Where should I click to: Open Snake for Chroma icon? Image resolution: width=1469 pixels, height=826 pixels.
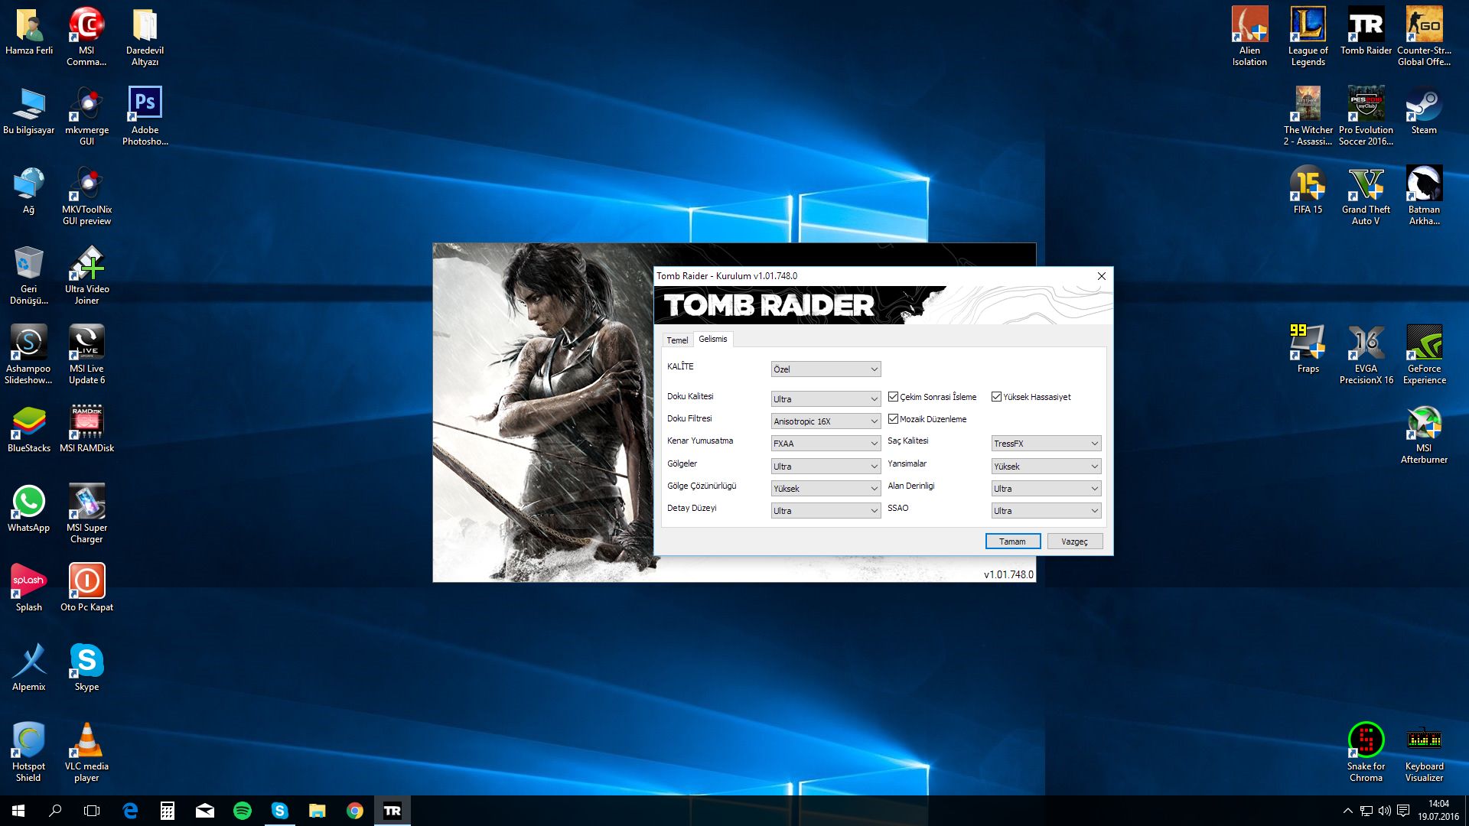click(x=1366, y=752)
